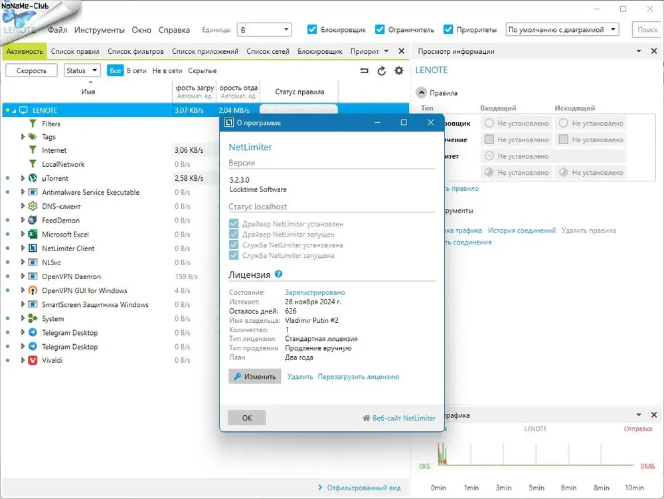Click Перезагрузить лицензию link
Screen dimensions: 664x499
pyautogui.click(x=359, y=377)
